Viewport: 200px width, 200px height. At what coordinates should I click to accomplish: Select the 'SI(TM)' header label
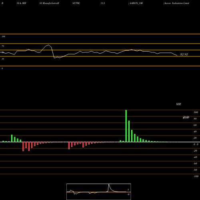(x=76, y=3)
